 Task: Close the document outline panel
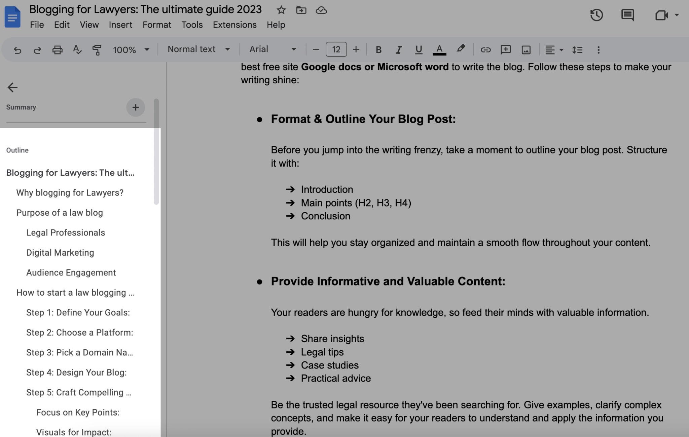12,87
